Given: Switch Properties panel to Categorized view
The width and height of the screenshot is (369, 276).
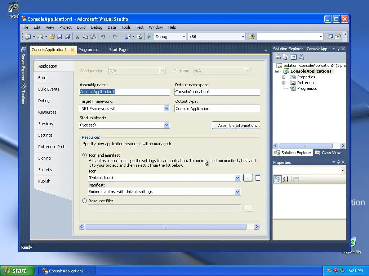Looking at the screenshot, I should click(277, 179).
